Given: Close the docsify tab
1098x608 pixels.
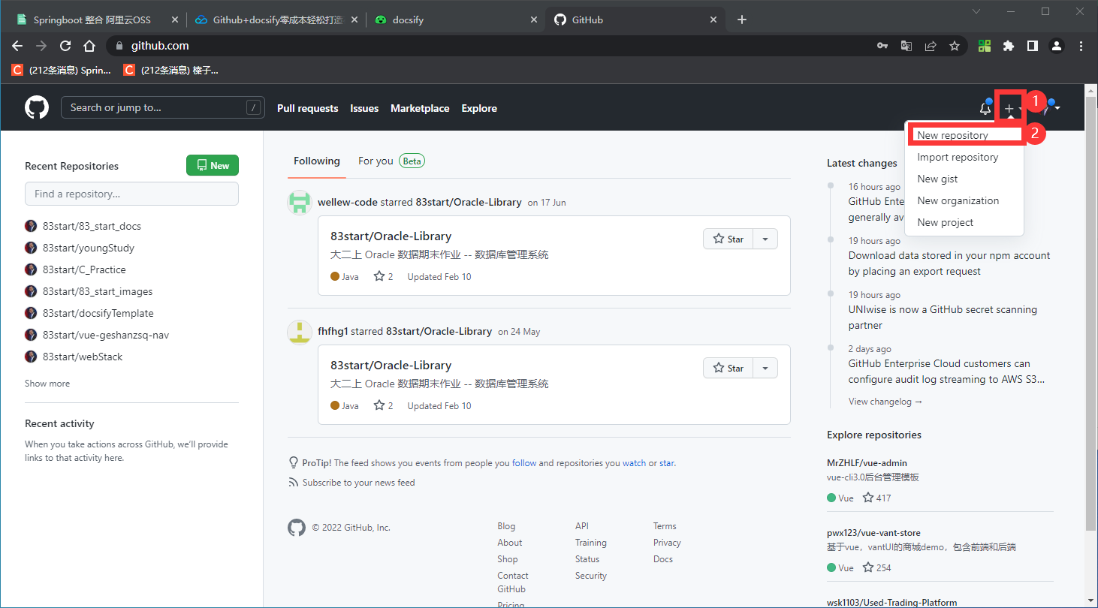Looking at the screenshot, I should [x=534, y=20].
